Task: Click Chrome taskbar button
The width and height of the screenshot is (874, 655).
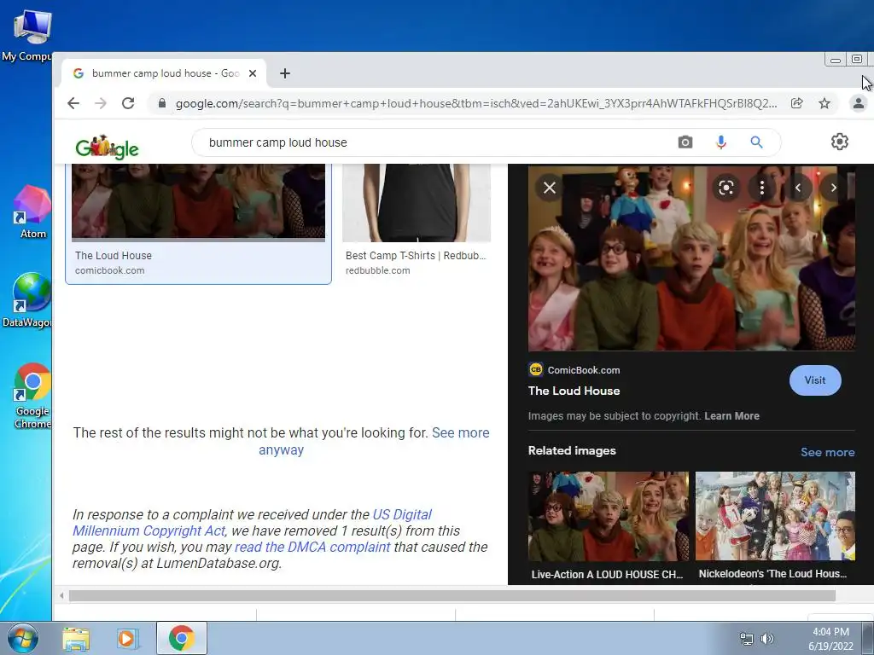Action: coord(182,638)
